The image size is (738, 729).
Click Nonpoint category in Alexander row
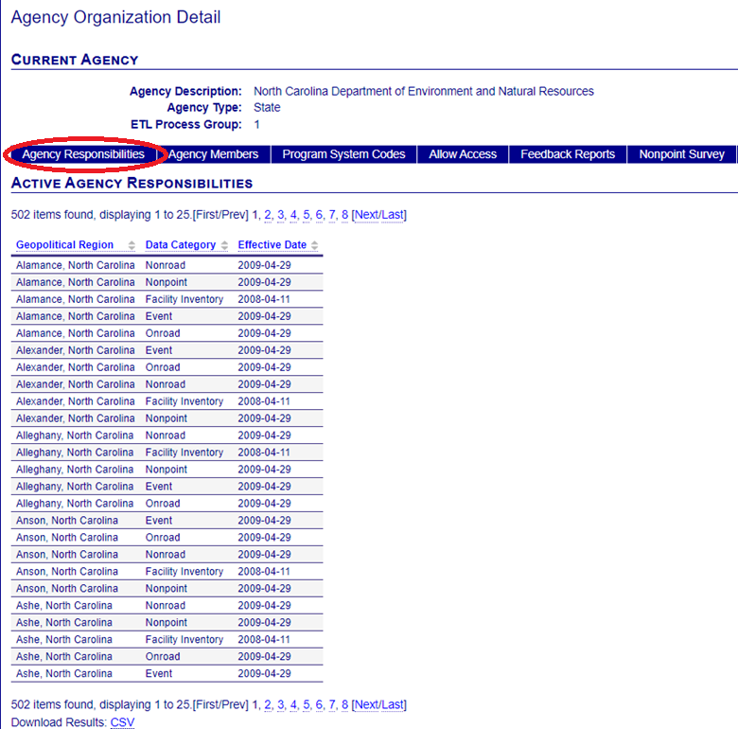(x=167, y=418)
